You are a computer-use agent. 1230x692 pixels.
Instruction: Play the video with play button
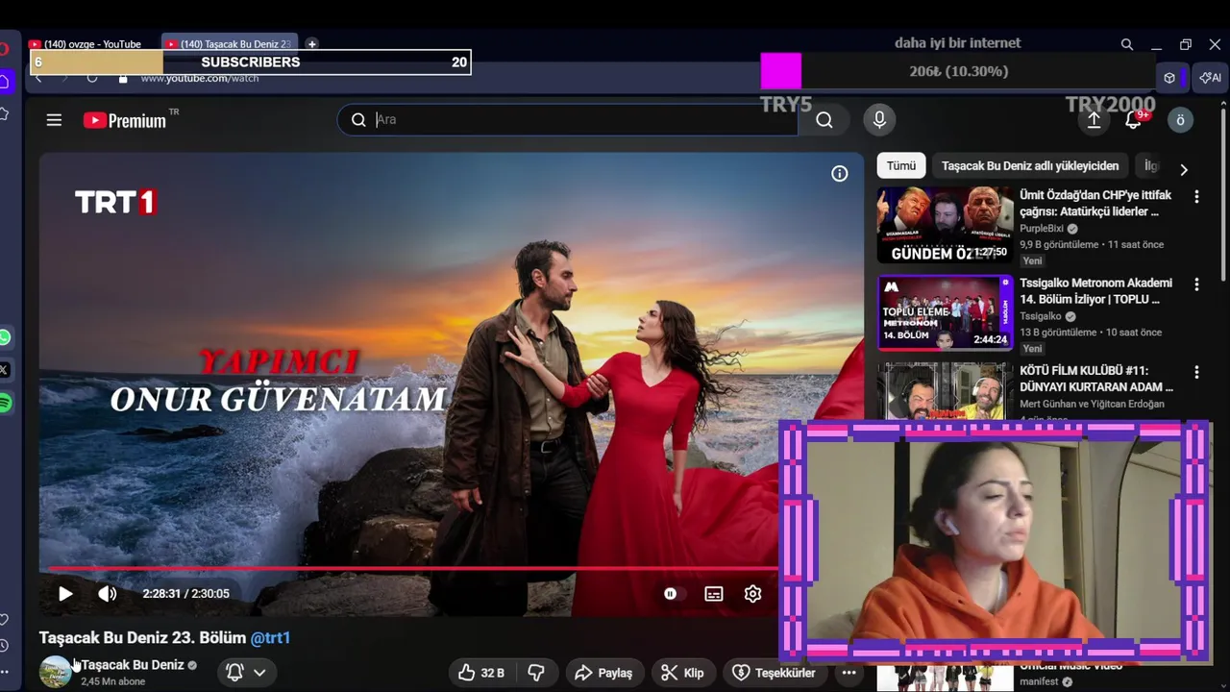point(65,594)
